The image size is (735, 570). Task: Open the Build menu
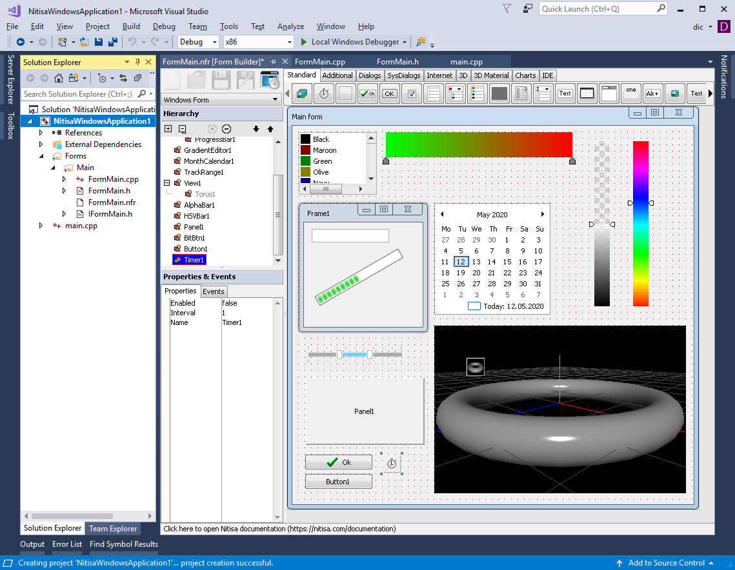click(x=131, y=26)
